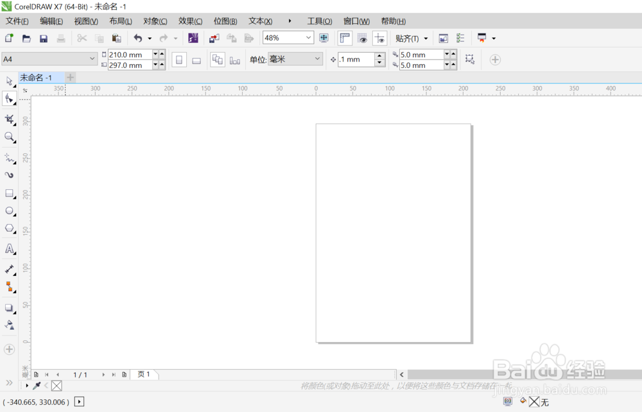Select the Dimension tool

point(9,269)
